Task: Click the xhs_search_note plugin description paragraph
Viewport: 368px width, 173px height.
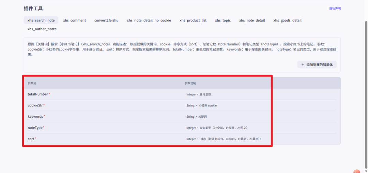Action: click(182, 49)
